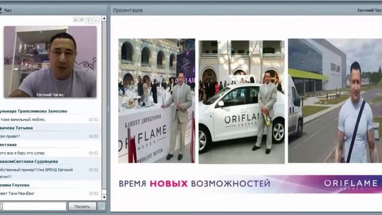Click the icon right of Послать button
The width and height of the screenshot is (382, 215).
coord(101,206)
